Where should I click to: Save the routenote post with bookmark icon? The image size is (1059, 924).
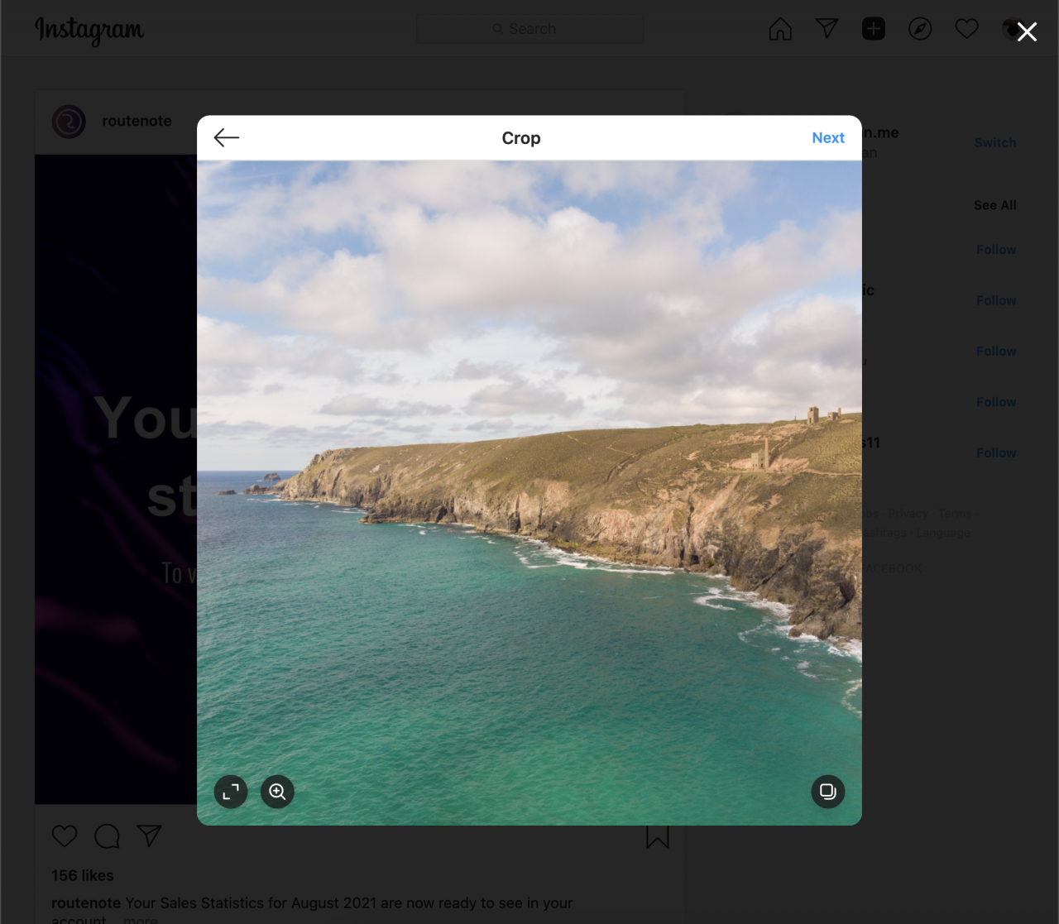(658, 835)
